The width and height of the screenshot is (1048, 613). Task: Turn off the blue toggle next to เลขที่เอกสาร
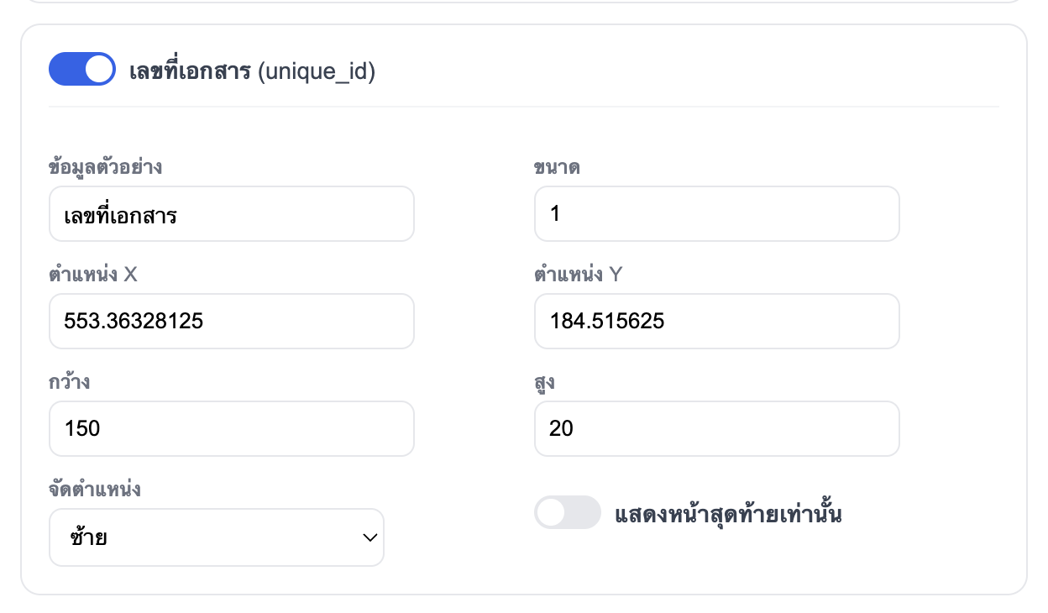coord(81,69)
